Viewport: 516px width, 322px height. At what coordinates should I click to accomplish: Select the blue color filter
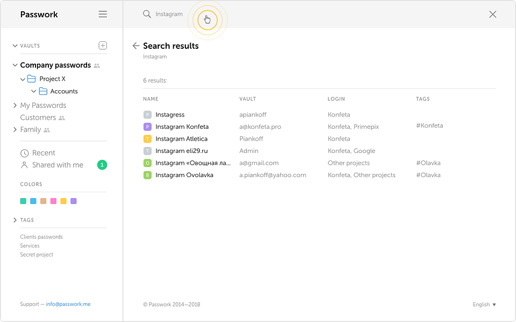[x=33, y=201]
